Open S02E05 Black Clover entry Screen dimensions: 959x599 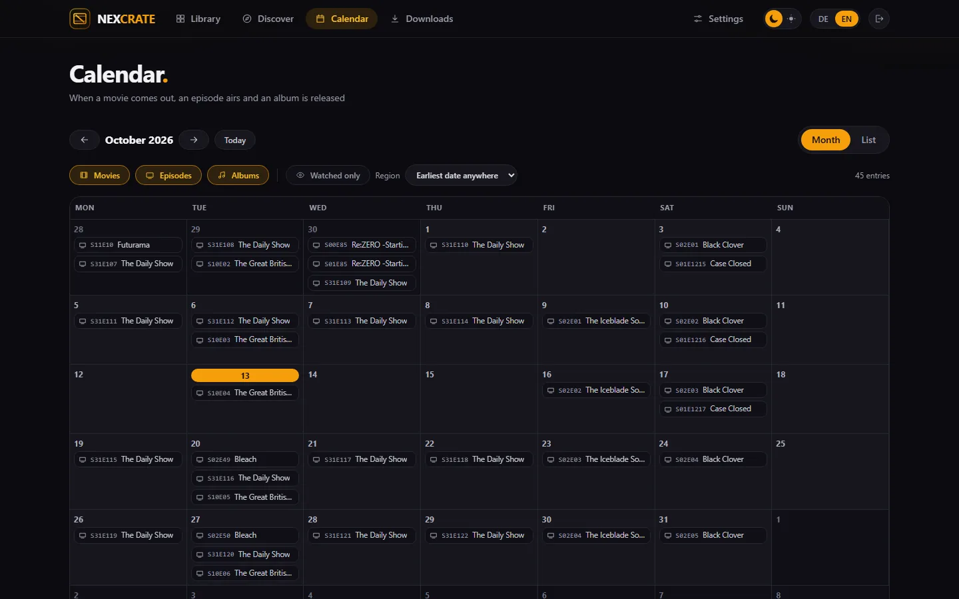[x=713, y=535]
